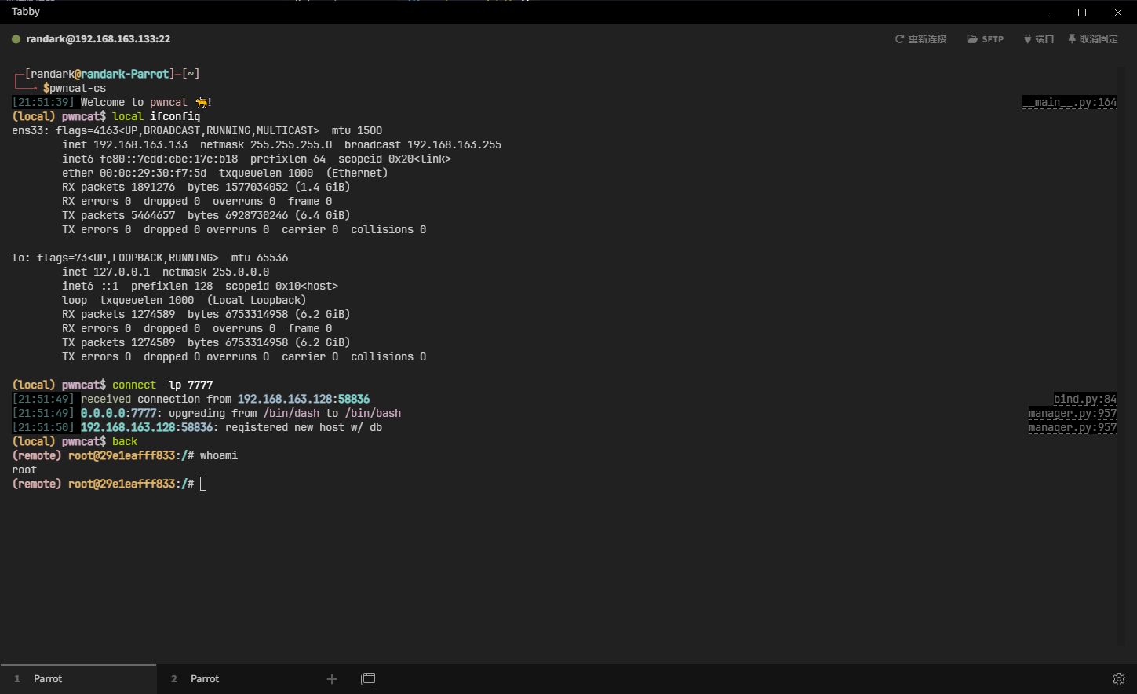Image resolution: width=1137 pixels, height=694 pixels.
Task: Click the 'ens33: flags=4163' interface line
Action: 197,130
